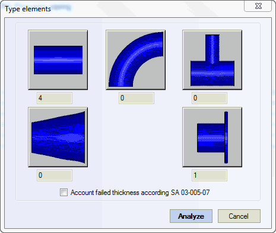
Task: Click empty area between reducer and flange buttons
Action: (x=135, y=137)
